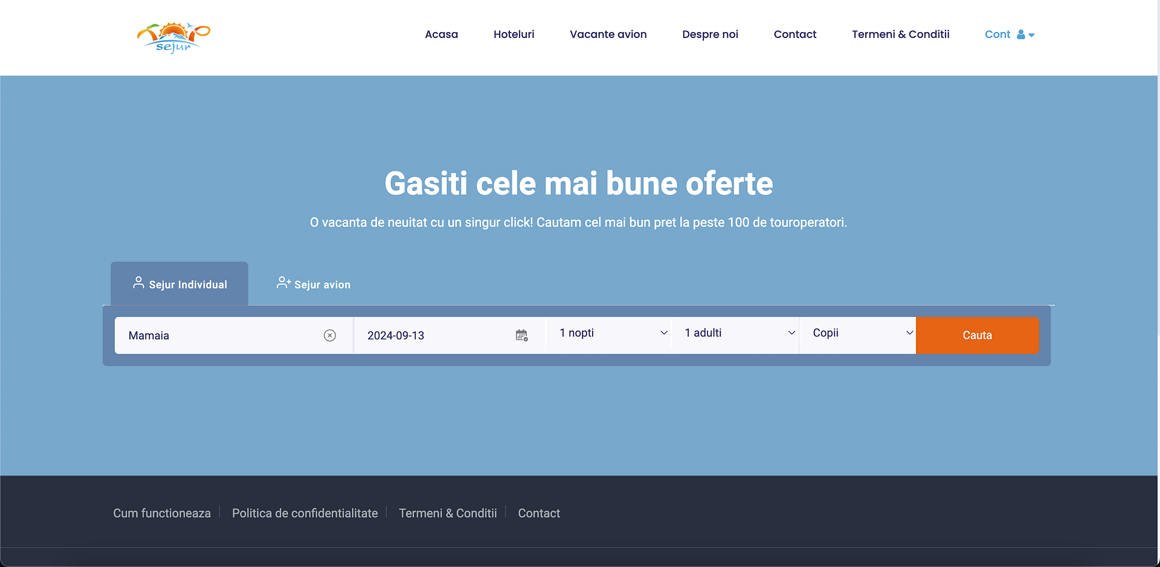Select the Sejur Individual search mode
Screen dimensions: 1160x567
click(179, 284)
